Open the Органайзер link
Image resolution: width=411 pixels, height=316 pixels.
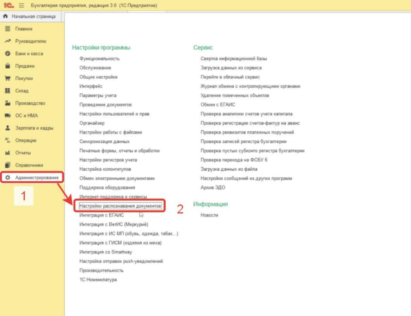click(92, 123)
